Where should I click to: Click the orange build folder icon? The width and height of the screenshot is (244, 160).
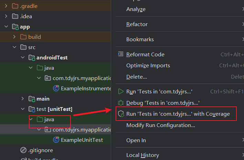pos(23,37)
